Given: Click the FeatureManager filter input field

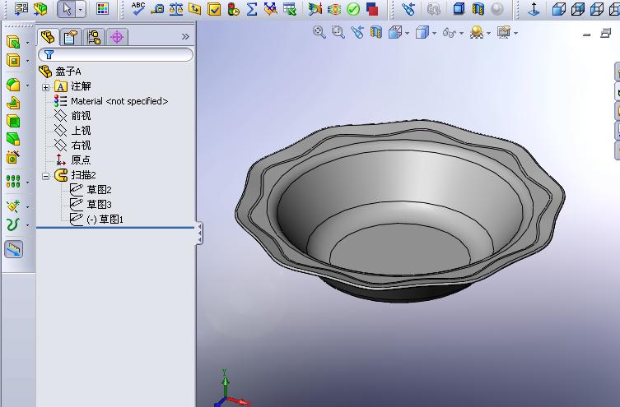Looking at the screenshot, I should tap(115, 54).
